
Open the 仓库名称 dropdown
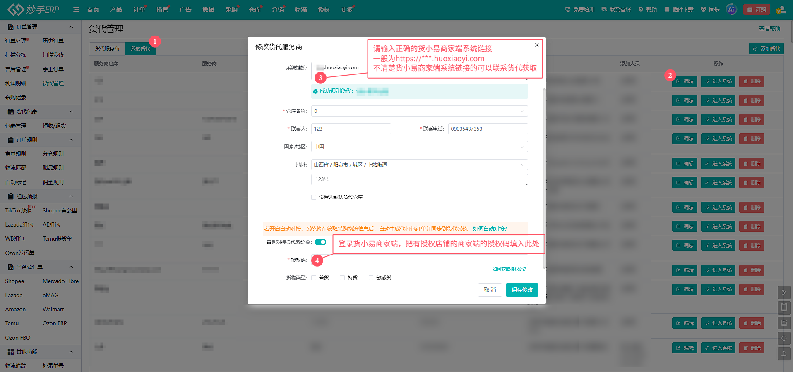pyautogui.click(x=419, y=111)
